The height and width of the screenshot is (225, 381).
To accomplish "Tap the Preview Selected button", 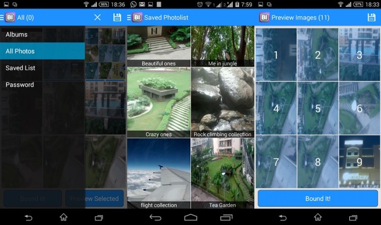I will [95, 199].
